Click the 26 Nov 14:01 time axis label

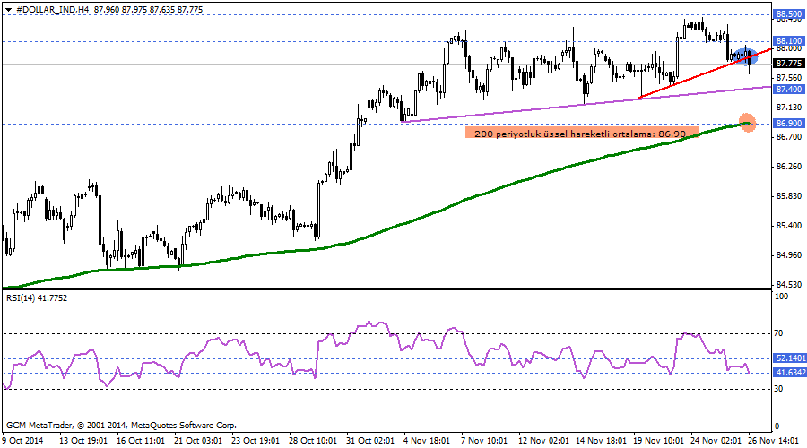point(776,440)
